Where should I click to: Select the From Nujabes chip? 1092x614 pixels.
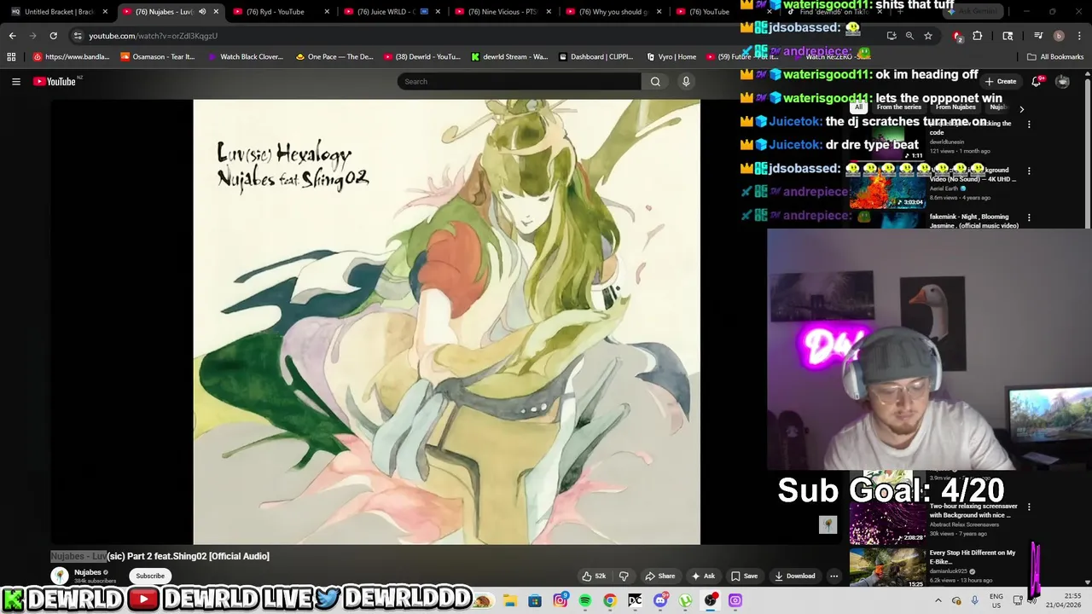point(955,107)
